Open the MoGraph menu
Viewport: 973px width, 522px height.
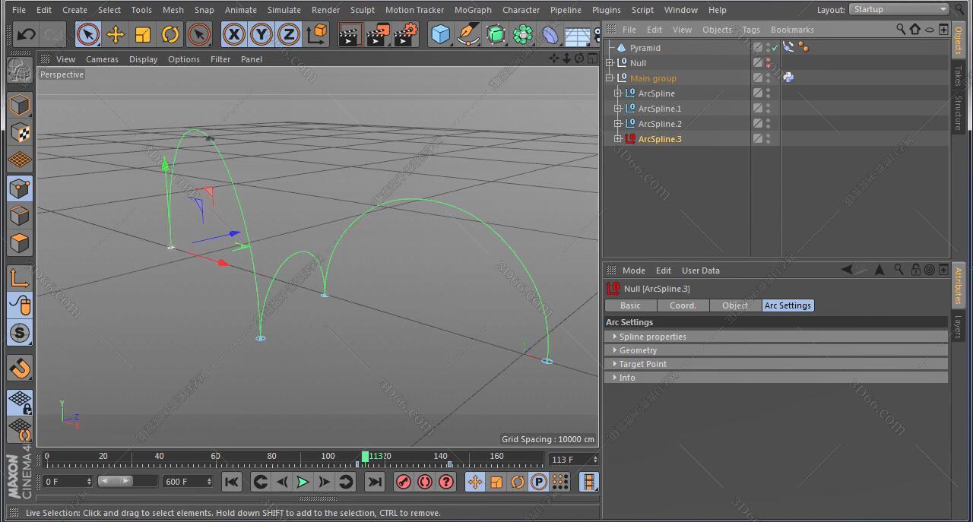pyautogui.click(x=472, y=10)
